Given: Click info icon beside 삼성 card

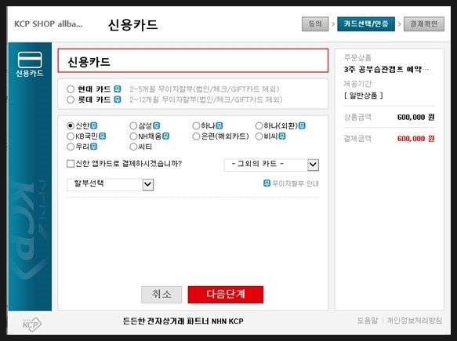Looking at the screenshot, I should (157, 125).
